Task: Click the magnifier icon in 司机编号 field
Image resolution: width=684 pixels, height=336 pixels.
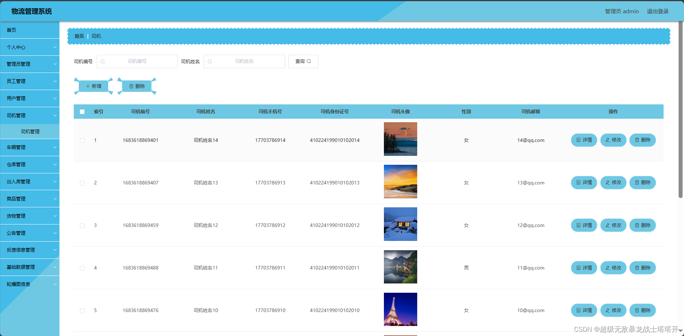Action: coord(103,61)
